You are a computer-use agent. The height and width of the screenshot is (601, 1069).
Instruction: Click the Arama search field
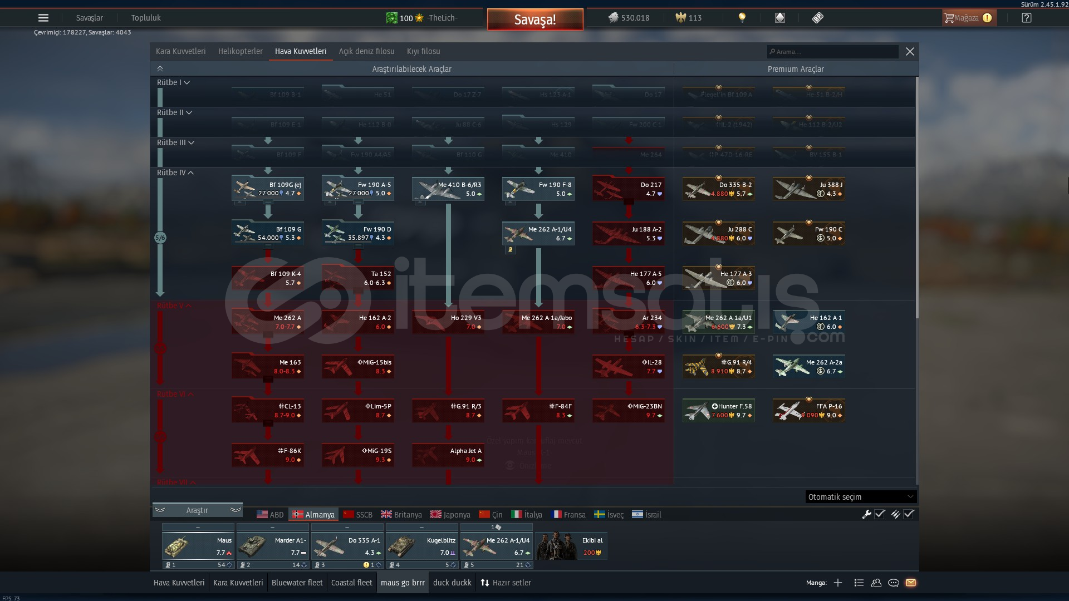pos(832,52)
